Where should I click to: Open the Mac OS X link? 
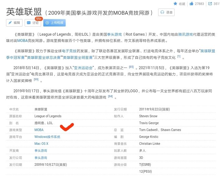coord(41,144)
